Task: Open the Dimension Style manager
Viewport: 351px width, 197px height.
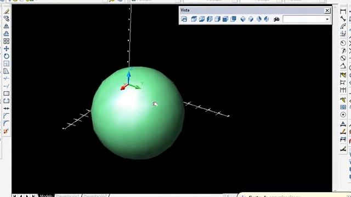Action: coord(343,149)
